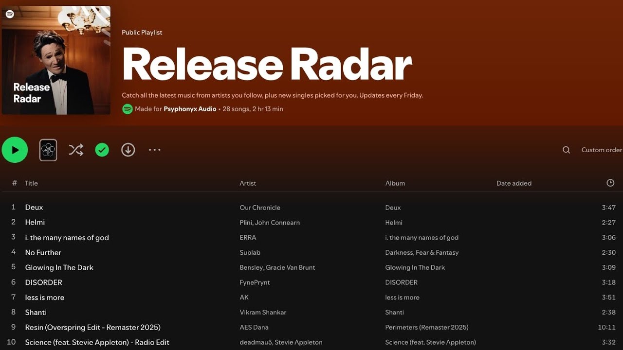623x350 pixels.
Task: Select the track Helmi
Action: (x=35, y=222)
